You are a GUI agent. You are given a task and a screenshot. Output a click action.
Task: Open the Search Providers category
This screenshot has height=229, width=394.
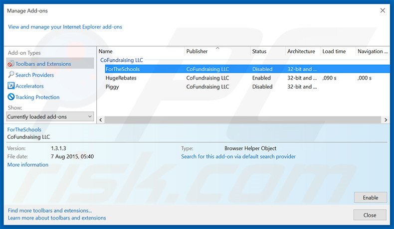pyautogui.click(x=35, y=75)
